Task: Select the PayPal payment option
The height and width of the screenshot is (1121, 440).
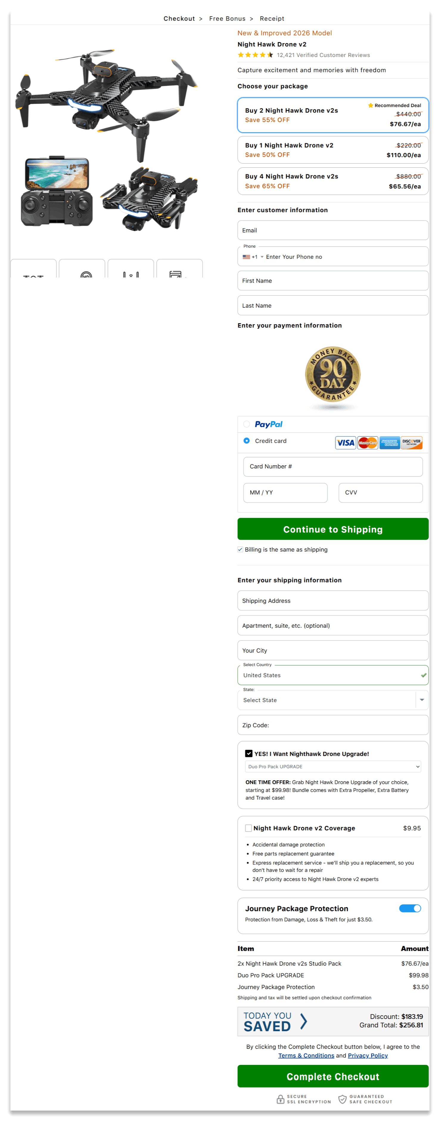Action: (x=247, y=424)
